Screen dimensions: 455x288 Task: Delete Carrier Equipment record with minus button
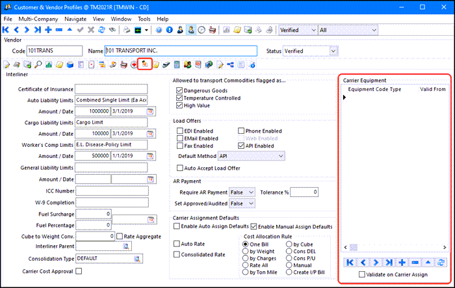click(x=415, y=262)
